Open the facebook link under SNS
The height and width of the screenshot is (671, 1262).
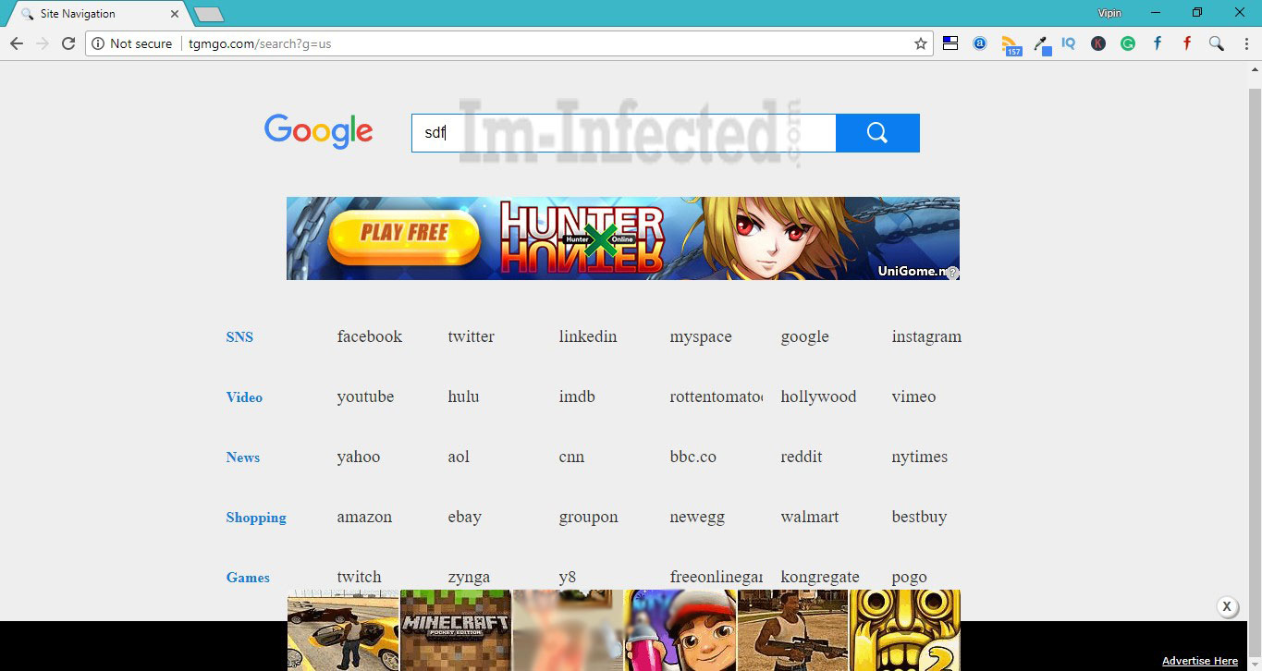click(369, 336)
